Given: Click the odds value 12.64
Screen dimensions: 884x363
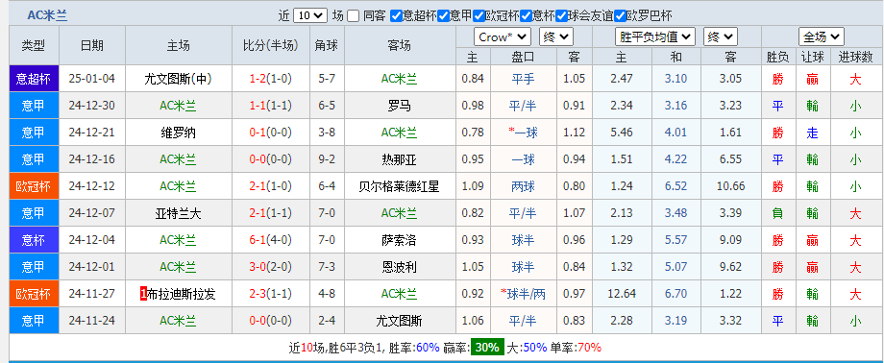Looking at the screenshot, I should [x=623, y=294].
